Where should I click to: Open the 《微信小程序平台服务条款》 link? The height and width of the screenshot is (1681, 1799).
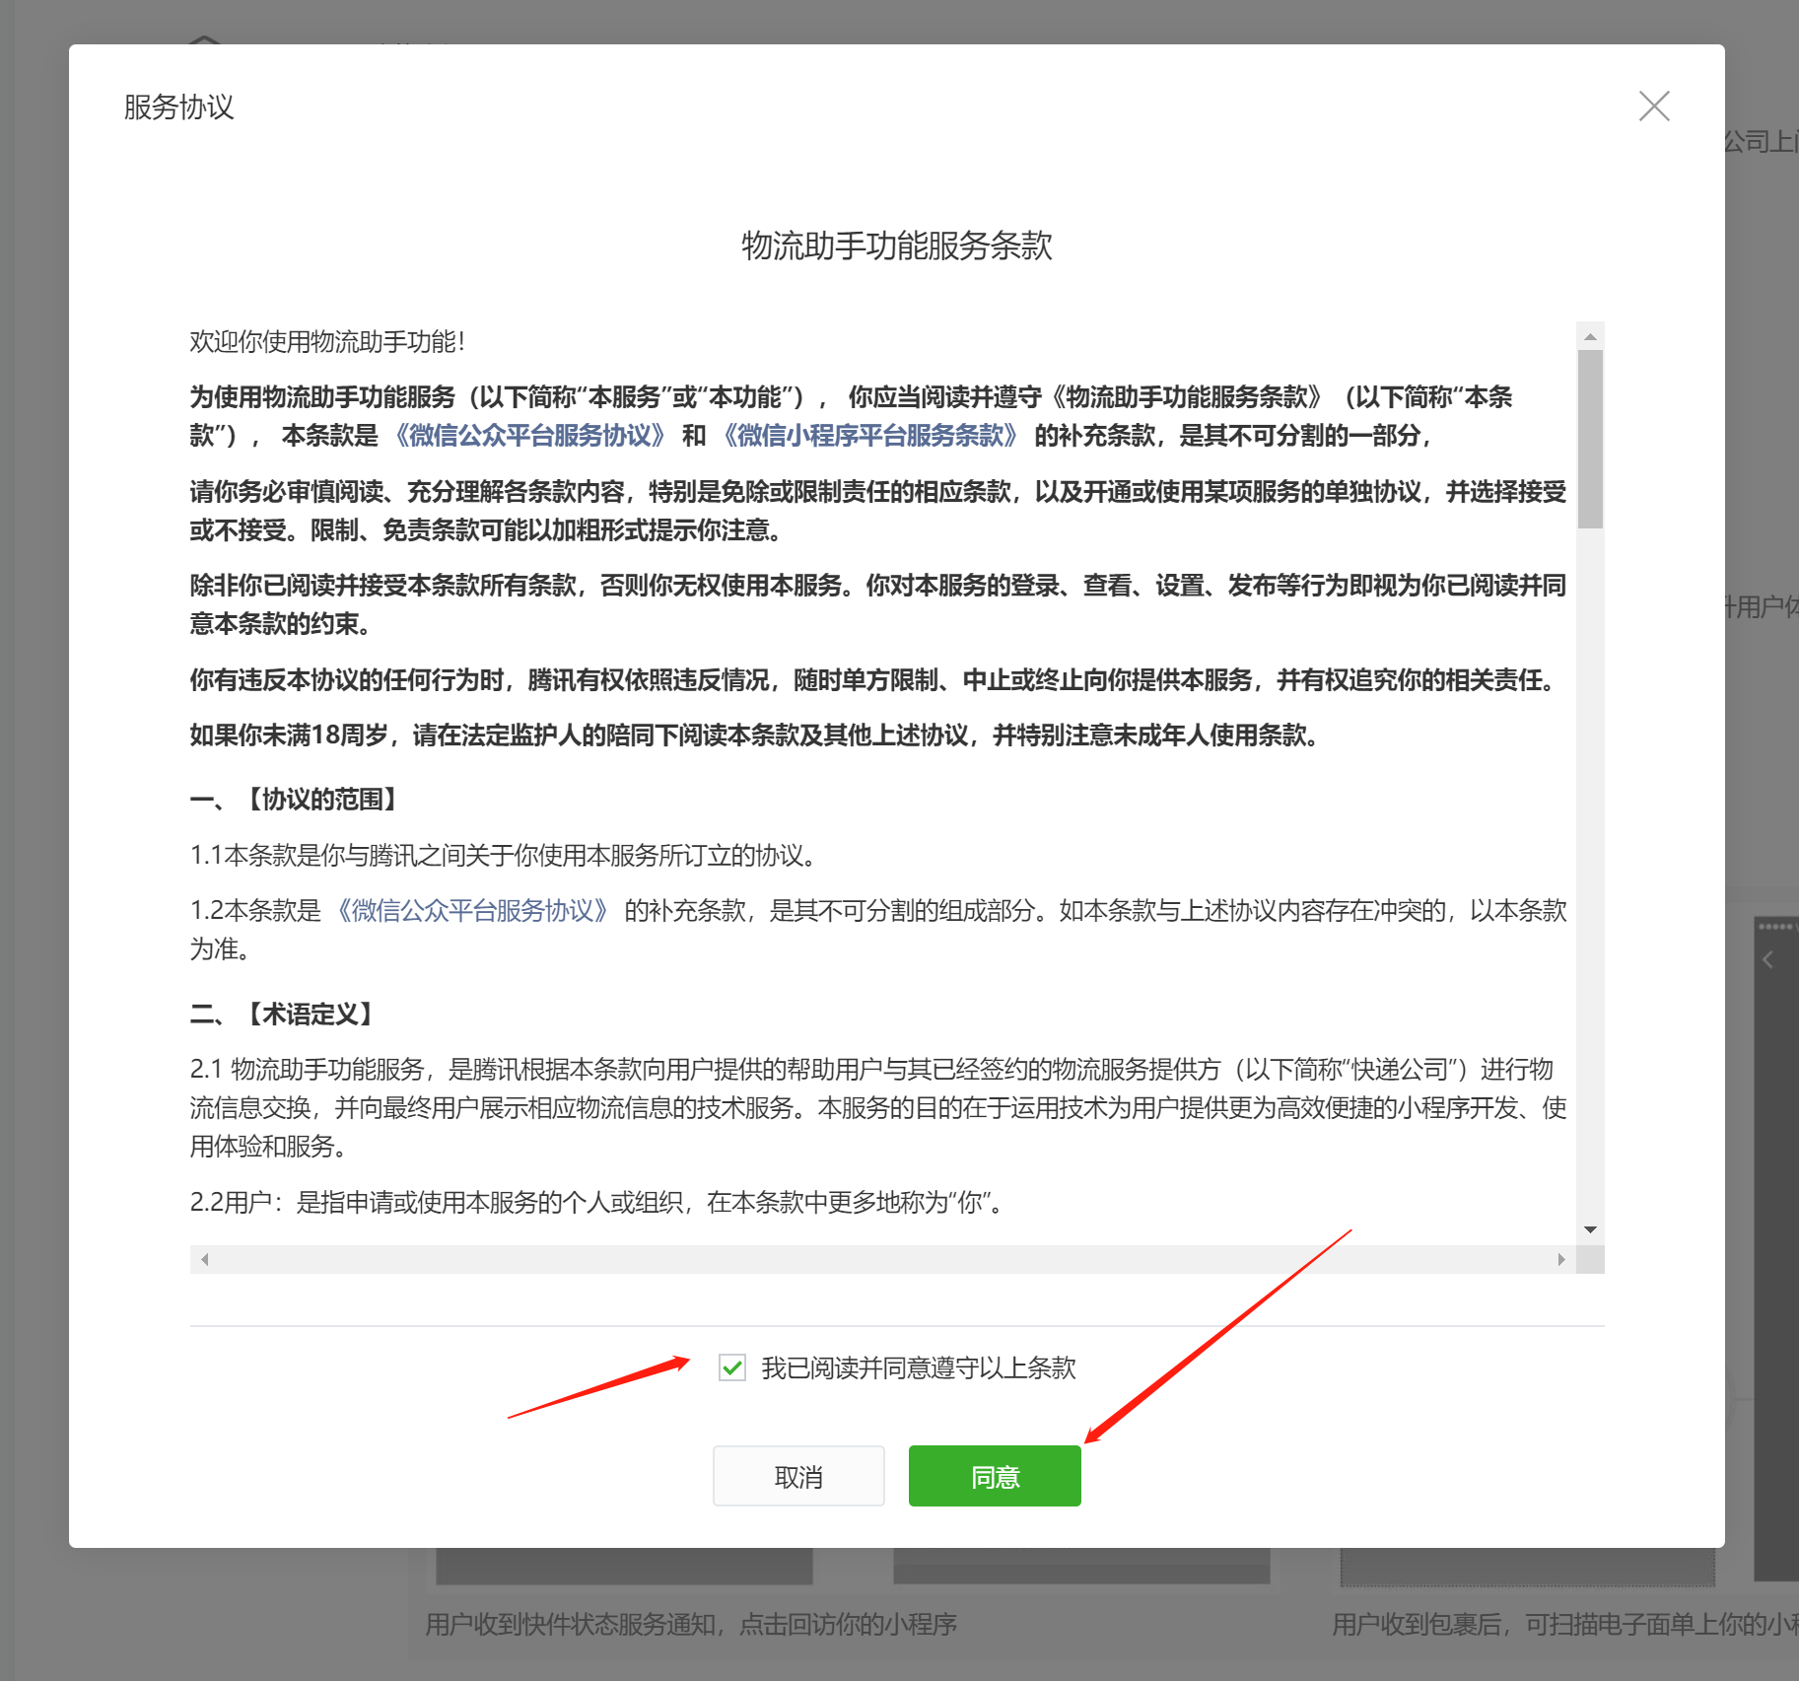coord(871,436)
